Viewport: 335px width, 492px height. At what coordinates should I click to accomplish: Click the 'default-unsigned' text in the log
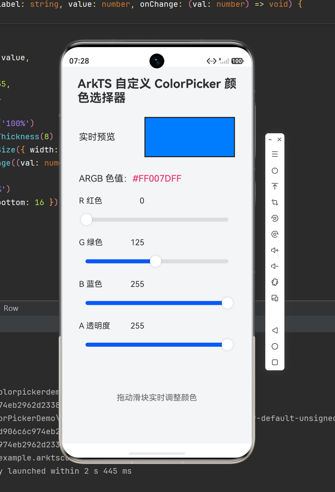[x=298, y=418]
